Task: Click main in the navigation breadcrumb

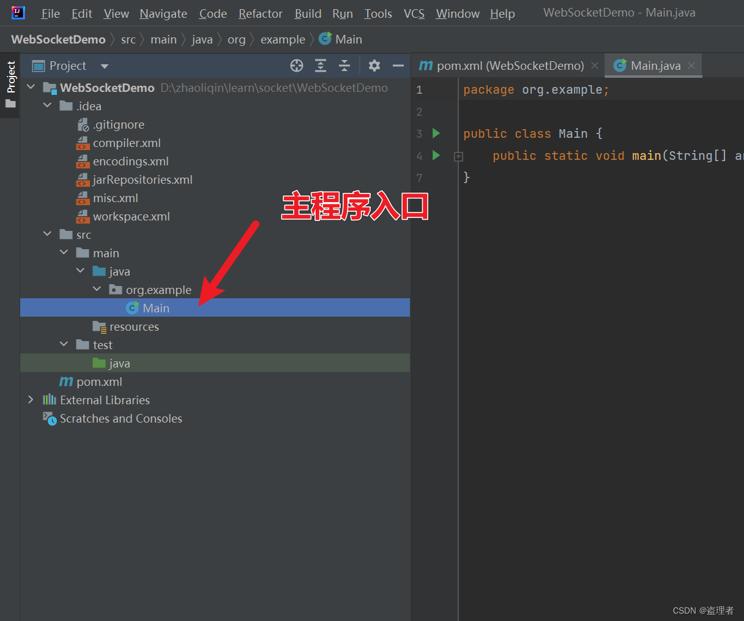Action: pyautogui.click(x=163, y=39)
